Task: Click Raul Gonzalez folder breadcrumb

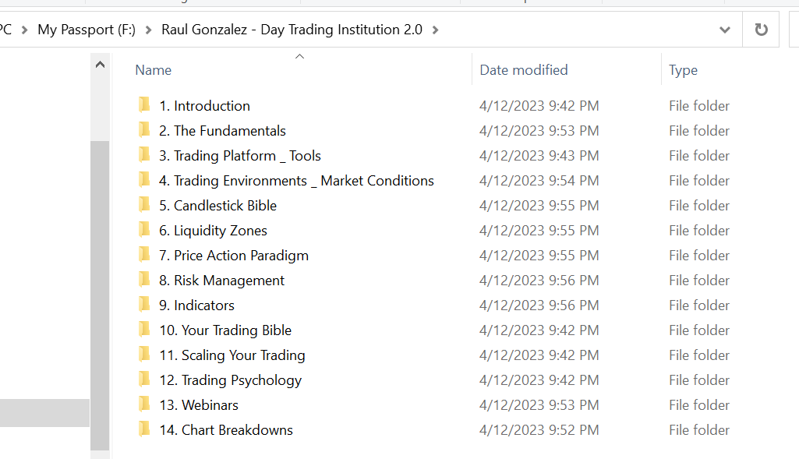Action: point(292,30)
